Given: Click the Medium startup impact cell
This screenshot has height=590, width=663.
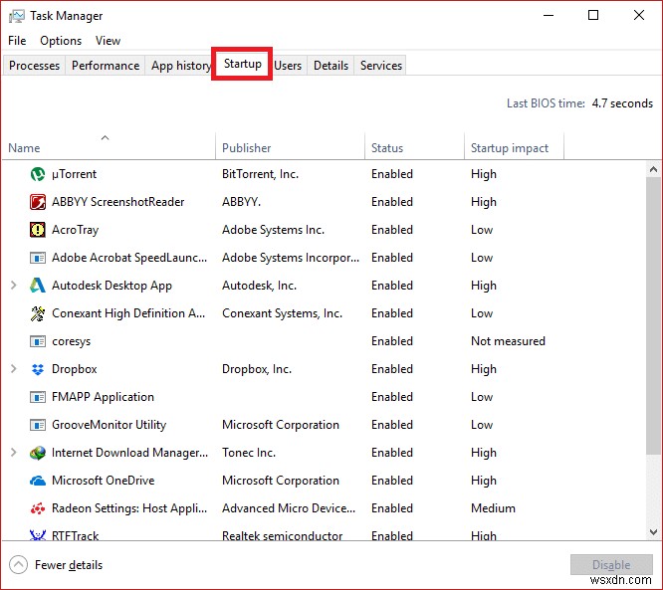Looking at the screenshot, I should pos(493,508).
